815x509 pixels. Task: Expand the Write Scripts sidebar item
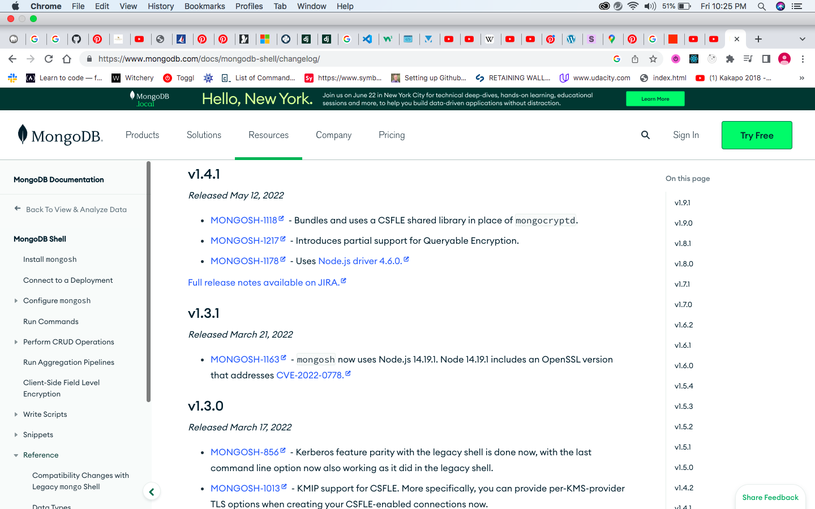click(x=16, y=415)
